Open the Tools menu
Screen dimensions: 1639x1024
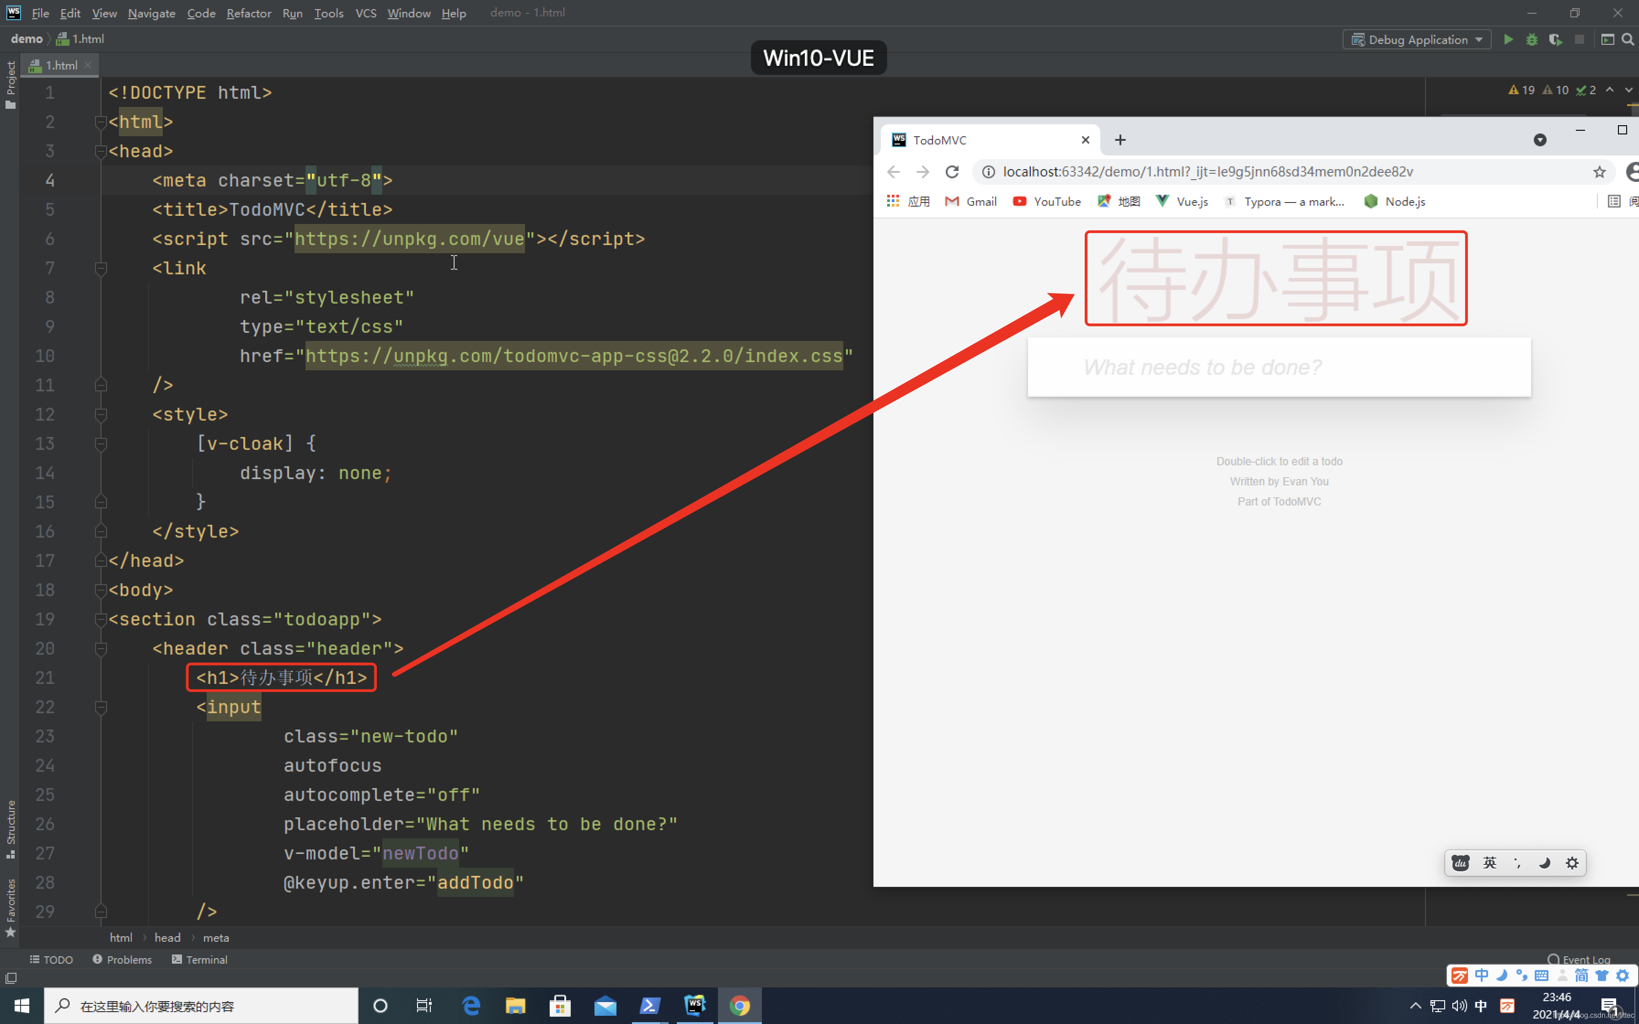[x=328, y=13]
